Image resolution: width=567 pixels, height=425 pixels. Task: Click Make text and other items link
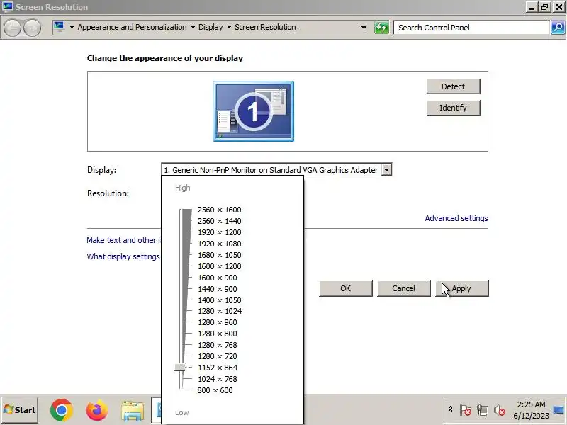coord(123,240)
